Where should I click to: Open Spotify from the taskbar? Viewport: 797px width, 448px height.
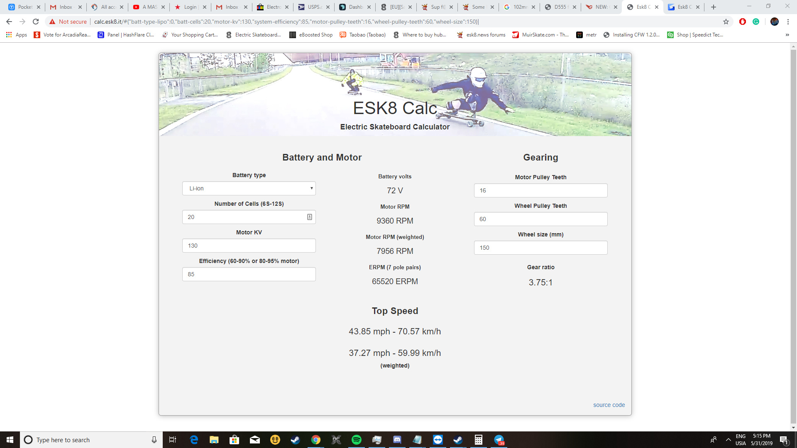[x=356, y=440]
